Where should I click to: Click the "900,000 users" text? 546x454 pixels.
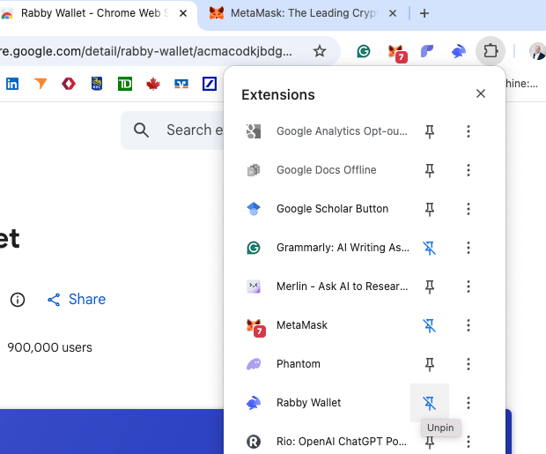[50, 347]
